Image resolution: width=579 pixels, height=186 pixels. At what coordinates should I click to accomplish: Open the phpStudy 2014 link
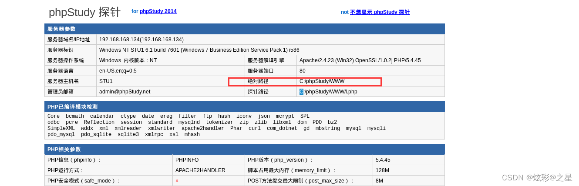158,11
